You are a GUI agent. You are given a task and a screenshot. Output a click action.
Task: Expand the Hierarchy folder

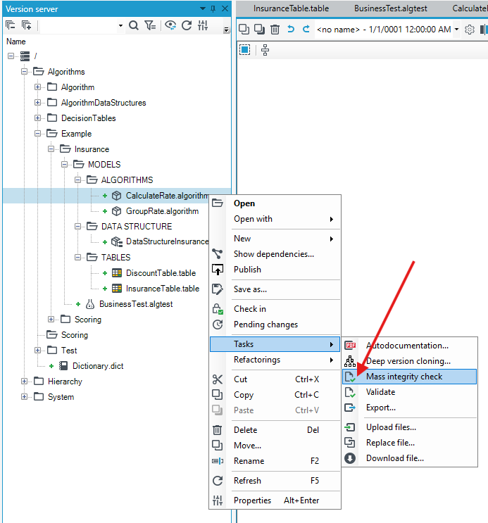coord(24,382)
